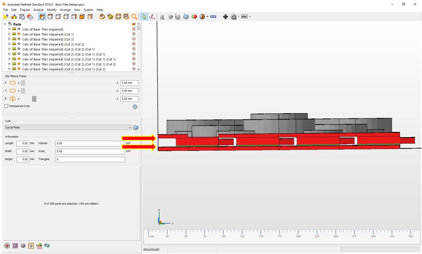
Task: Click the reset clip planes circular icon
Action: pyautogui.click(x=135, y=107)
